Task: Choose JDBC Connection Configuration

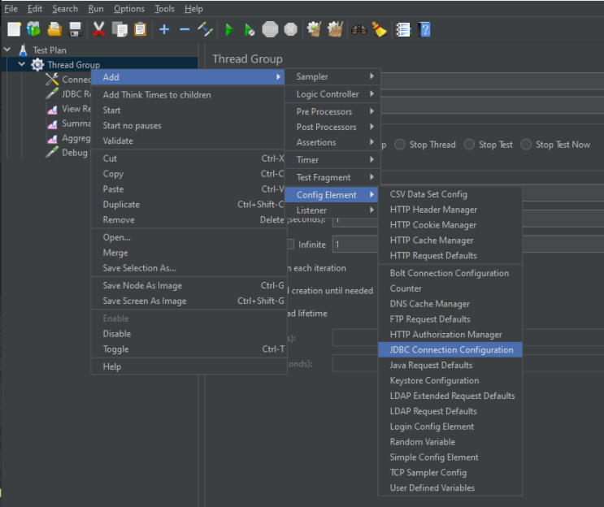Action: point(450,349)
